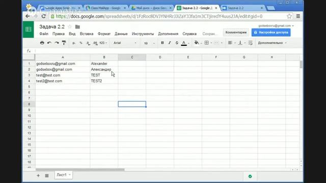Switch to the Class MailApp tab
Screen dimensions: 326x183
tap(106, 8)
